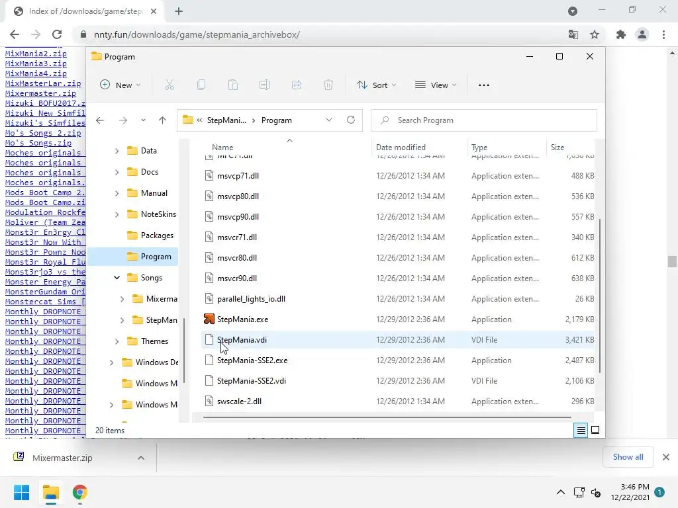
Task: Refresh the Program folder view
Action: (351, 120)
